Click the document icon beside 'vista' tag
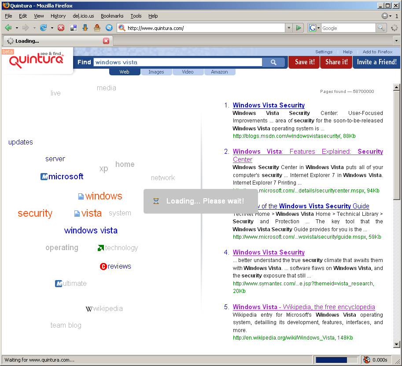Screen dimensions: 402x366 77,214
